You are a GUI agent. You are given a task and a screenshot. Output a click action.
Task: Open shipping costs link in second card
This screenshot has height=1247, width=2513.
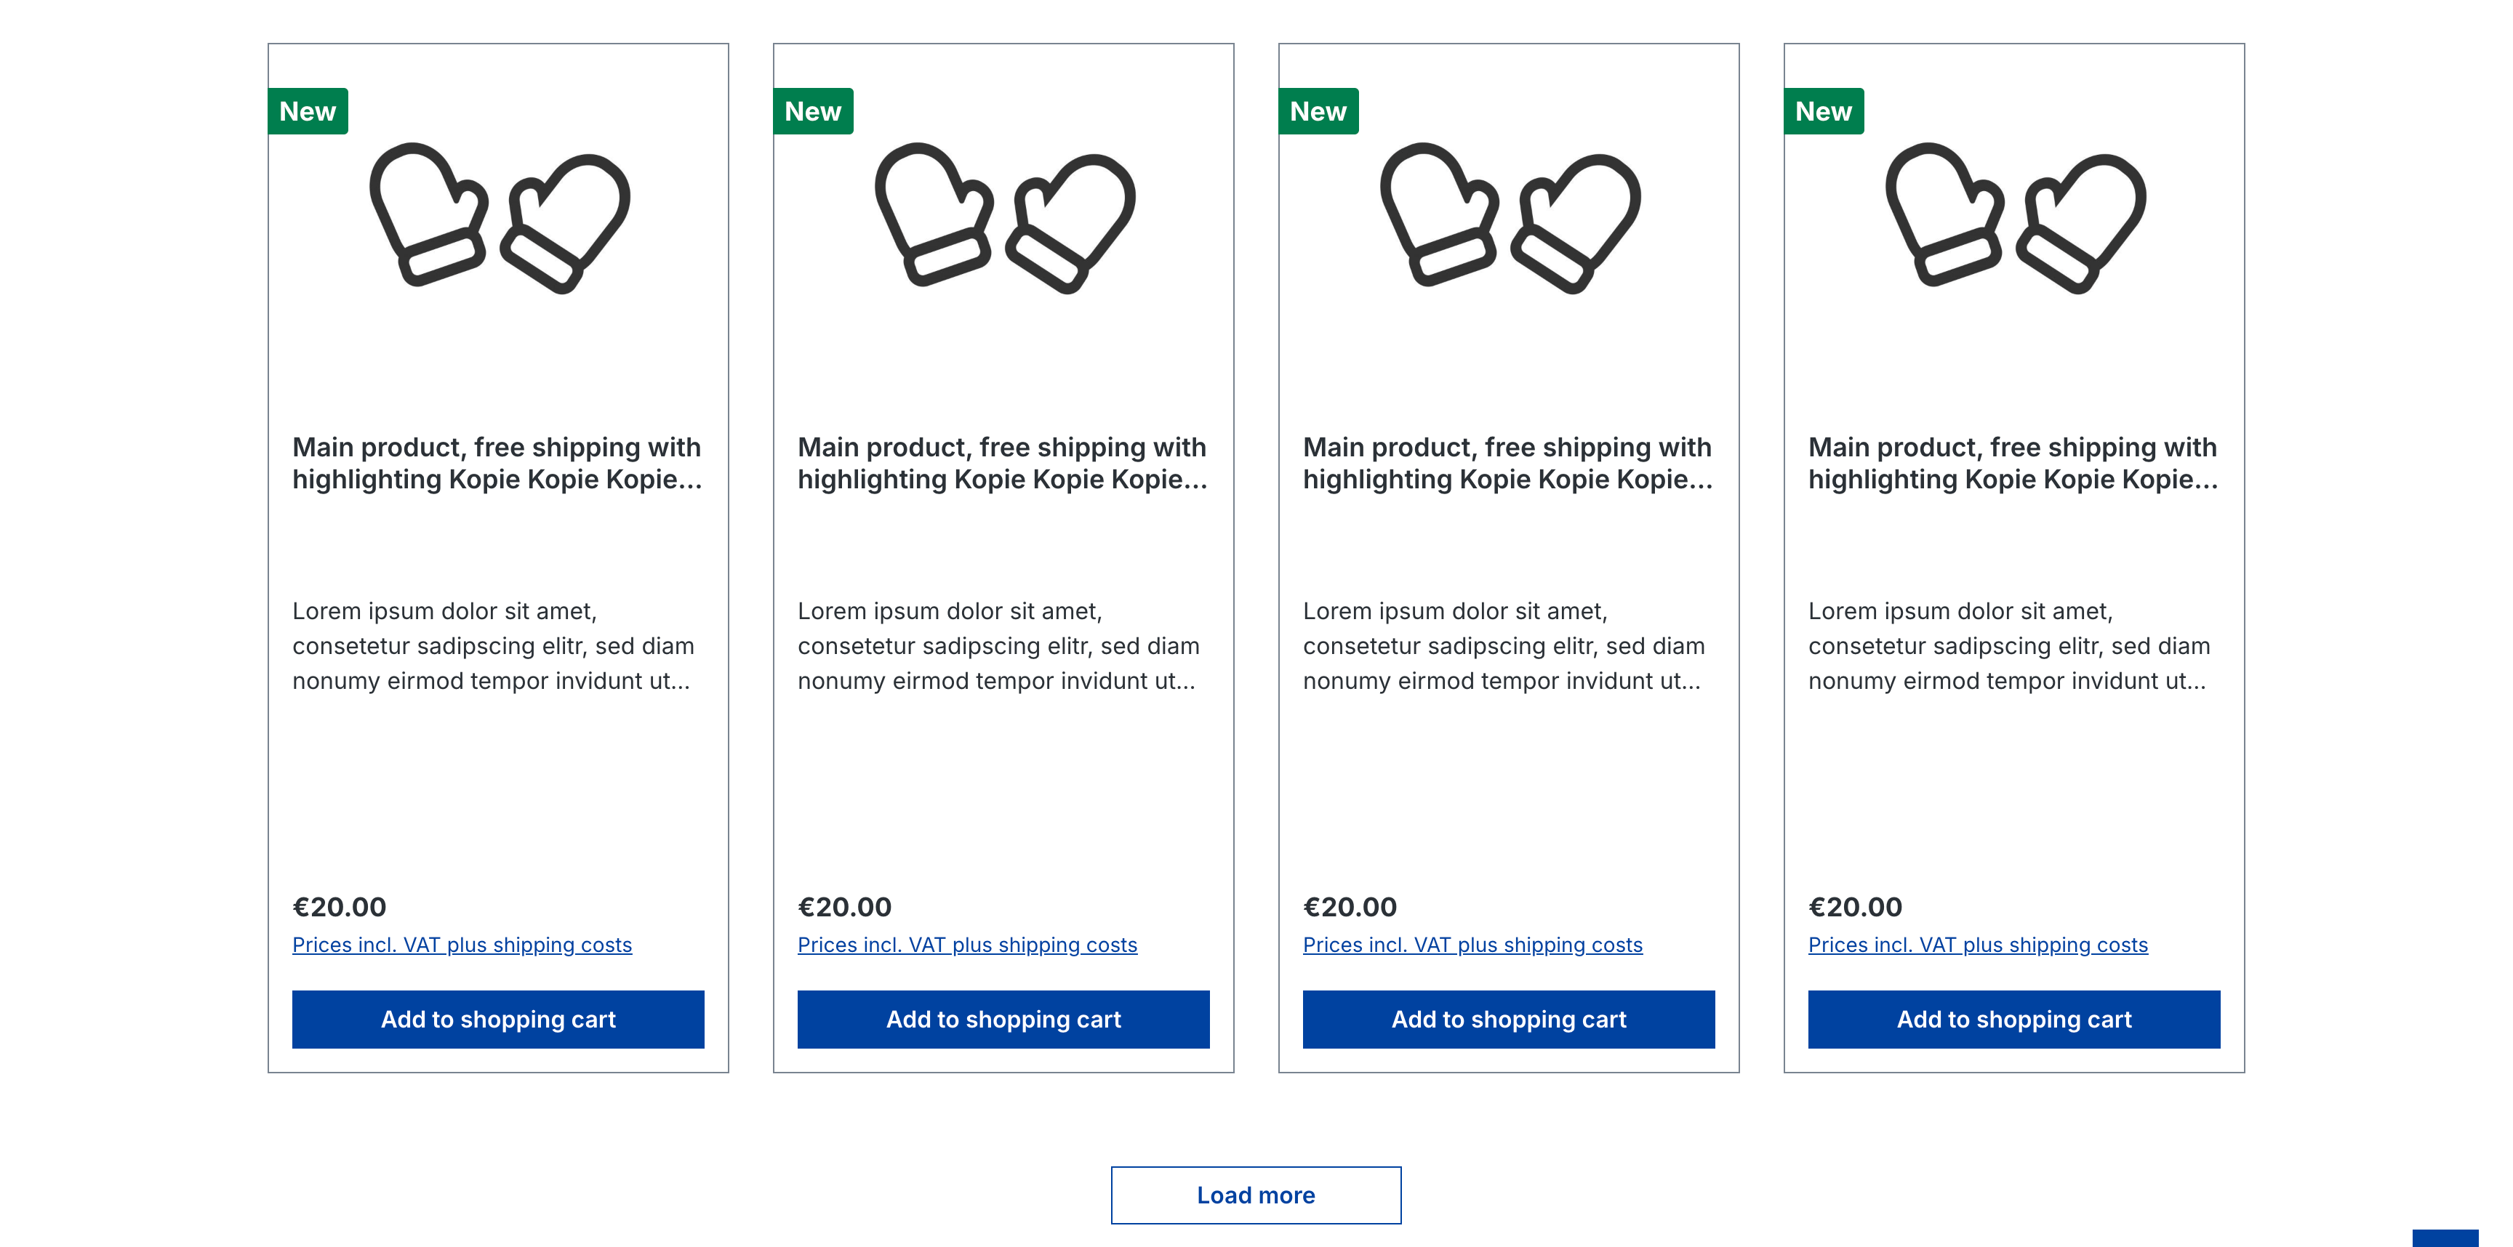[x=968, y=945]
